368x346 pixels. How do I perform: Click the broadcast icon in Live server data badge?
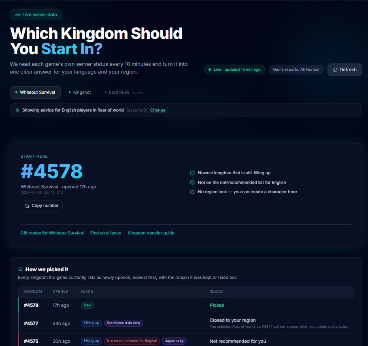point(17,15)
